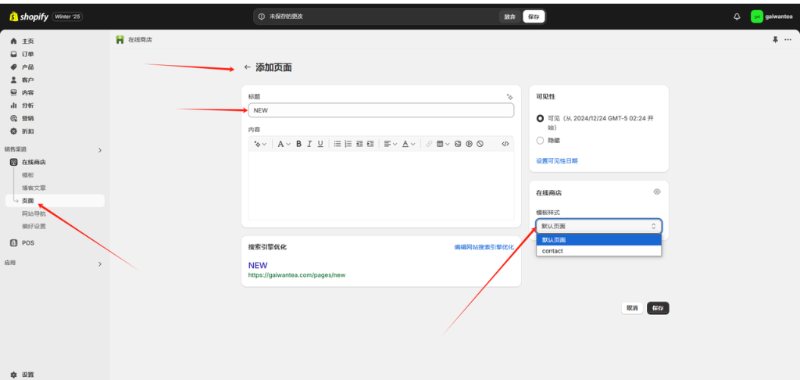Open the font style A dropdown
Image resolution: width=800 pixels, height=380 pixels.
tap(284, 144)
